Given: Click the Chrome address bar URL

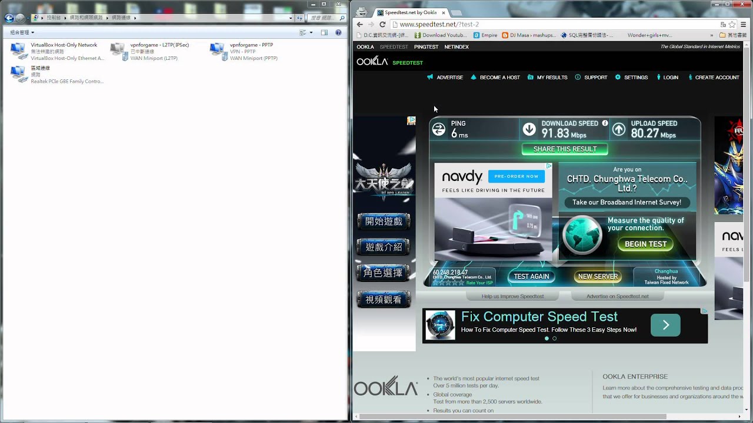Looking at the screenshot, I should pos(439,24).
